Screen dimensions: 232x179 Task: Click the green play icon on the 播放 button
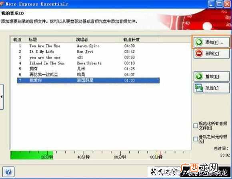tap(199, 76)
